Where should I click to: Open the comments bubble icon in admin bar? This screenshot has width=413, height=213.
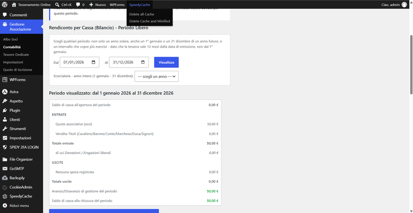point(78,4)
